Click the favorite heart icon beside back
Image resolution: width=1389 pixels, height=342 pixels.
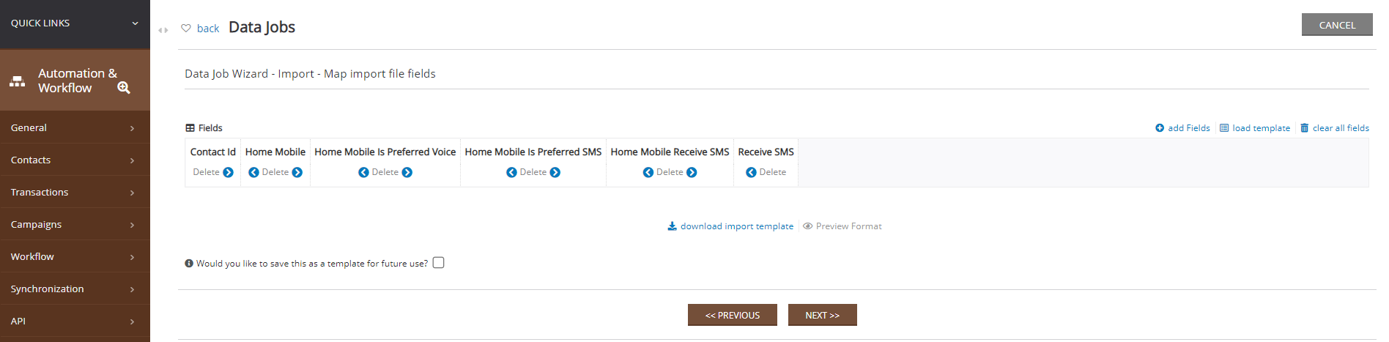(x=186, y=28)
